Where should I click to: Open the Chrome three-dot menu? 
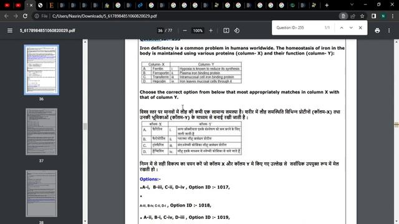(393, 16)
